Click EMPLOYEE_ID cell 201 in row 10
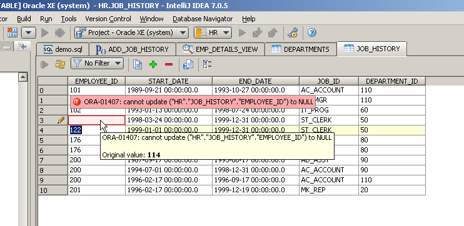The width and height of the screenshot is (464, 226). 96,190
